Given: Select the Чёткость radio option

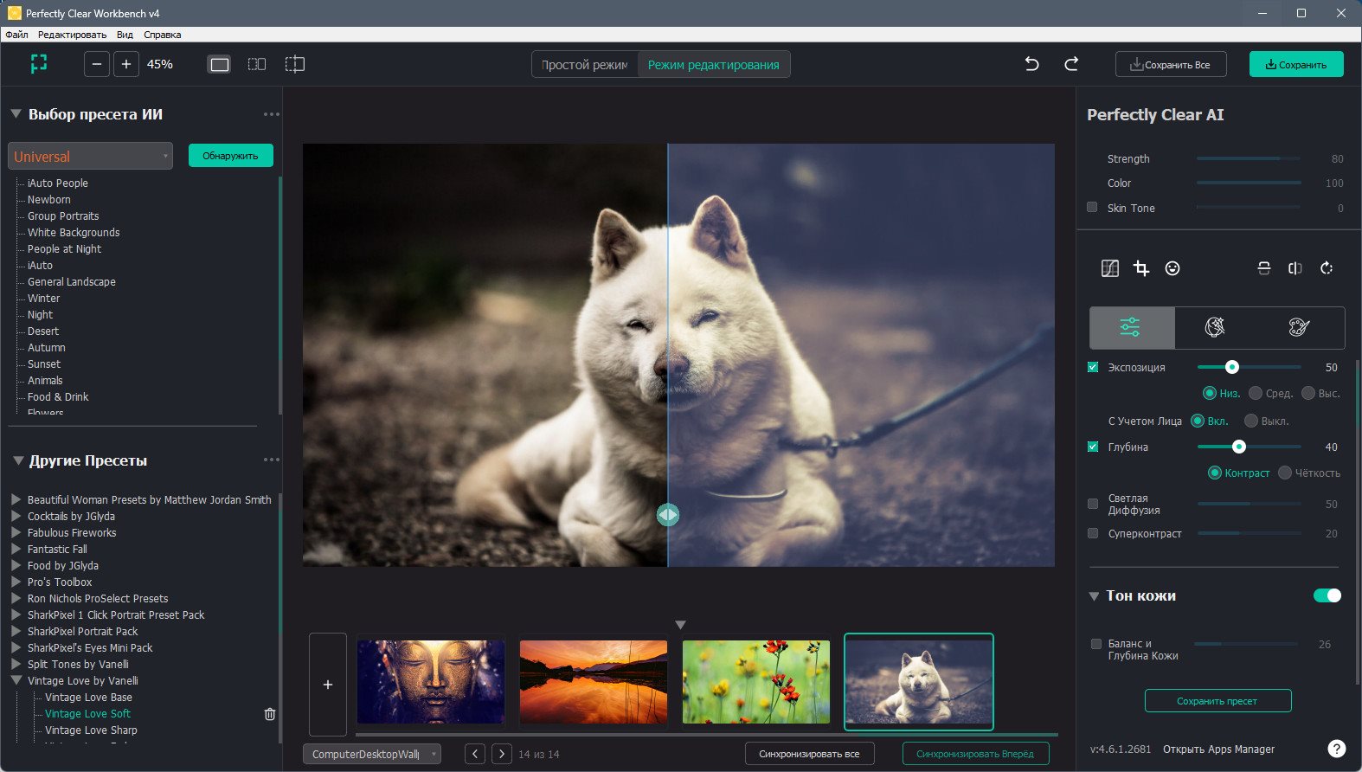Looking at the screenshot, I should (x=1285, y=473).
